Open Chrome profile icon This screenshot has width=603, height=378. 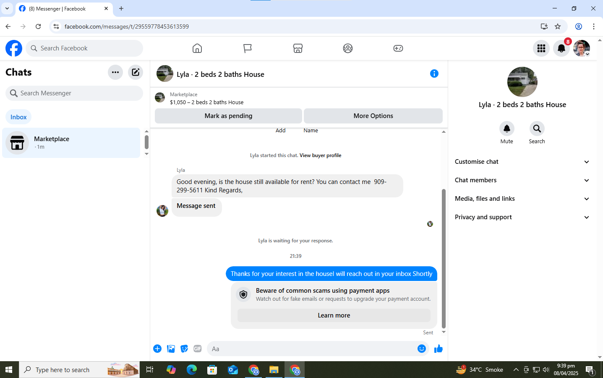tap(579, 26)
